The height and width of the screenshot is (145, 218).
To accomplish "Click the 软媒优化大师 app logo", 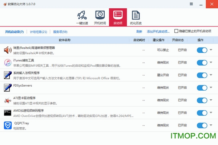I will click(5, 4).
